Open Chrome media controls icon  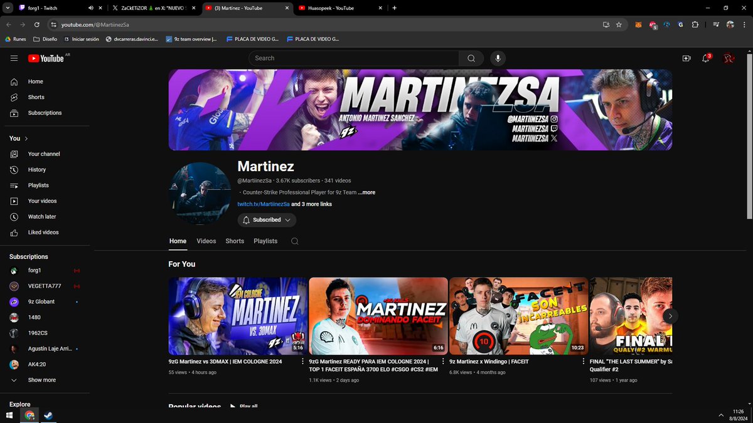(x=716, y=24)
